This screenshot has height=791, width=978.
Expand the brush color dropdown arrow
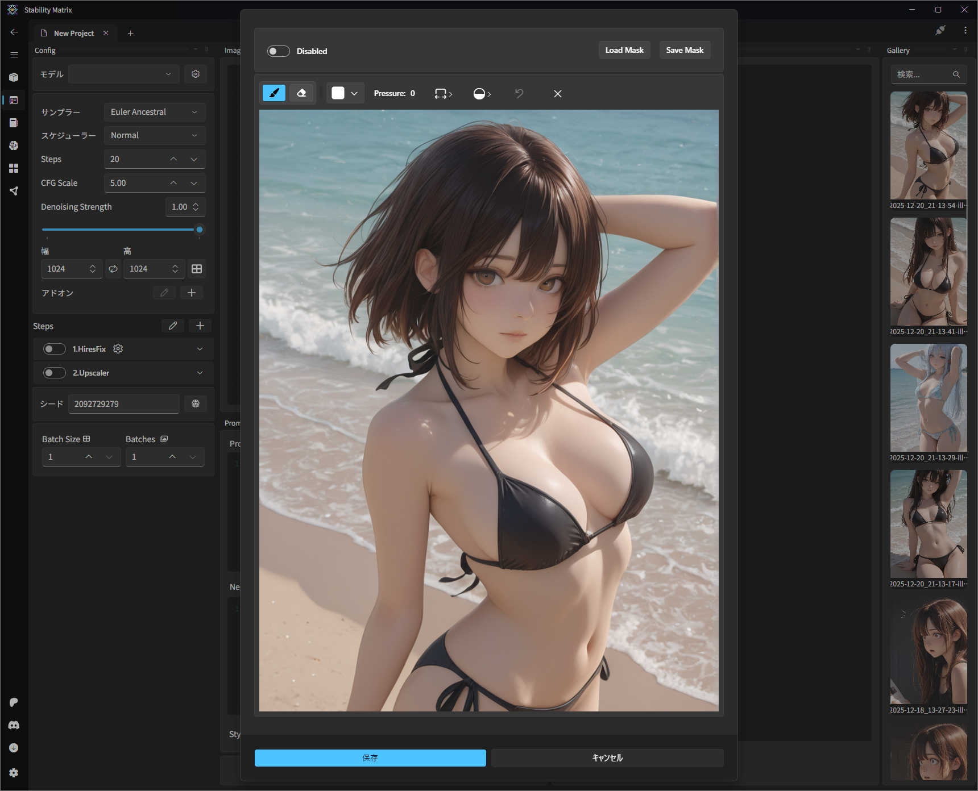click(x=354, y=94)
